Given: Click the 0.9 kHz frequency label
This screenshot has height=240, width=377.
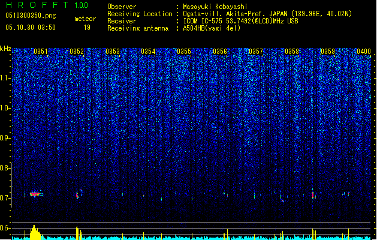Looking at the screenshot, I should pyautogui.click(x=5, y=138).
